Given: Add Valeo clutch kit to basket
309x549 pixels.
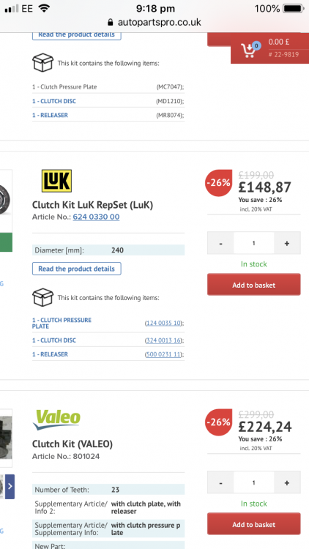Looking at the screenshot, I should pos(253,524).
